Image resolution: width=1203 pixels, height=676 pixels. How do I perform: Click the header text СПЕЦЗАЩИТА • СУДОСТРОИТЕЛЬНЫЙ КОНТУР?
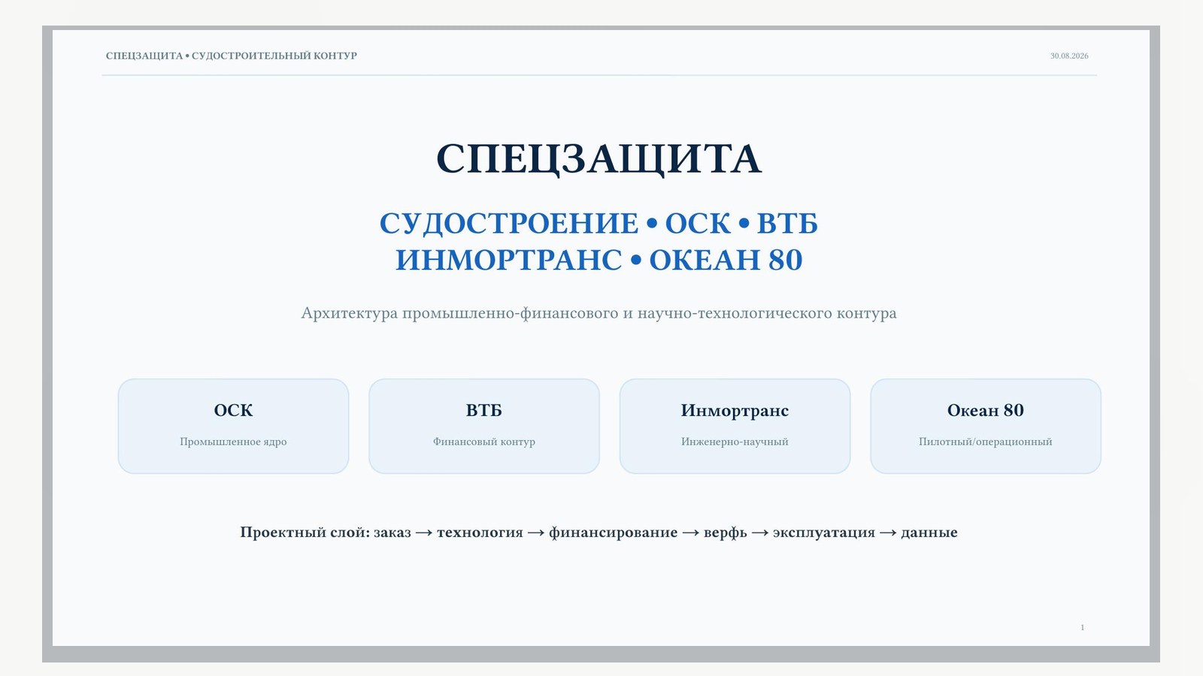(x=232, y=56)
